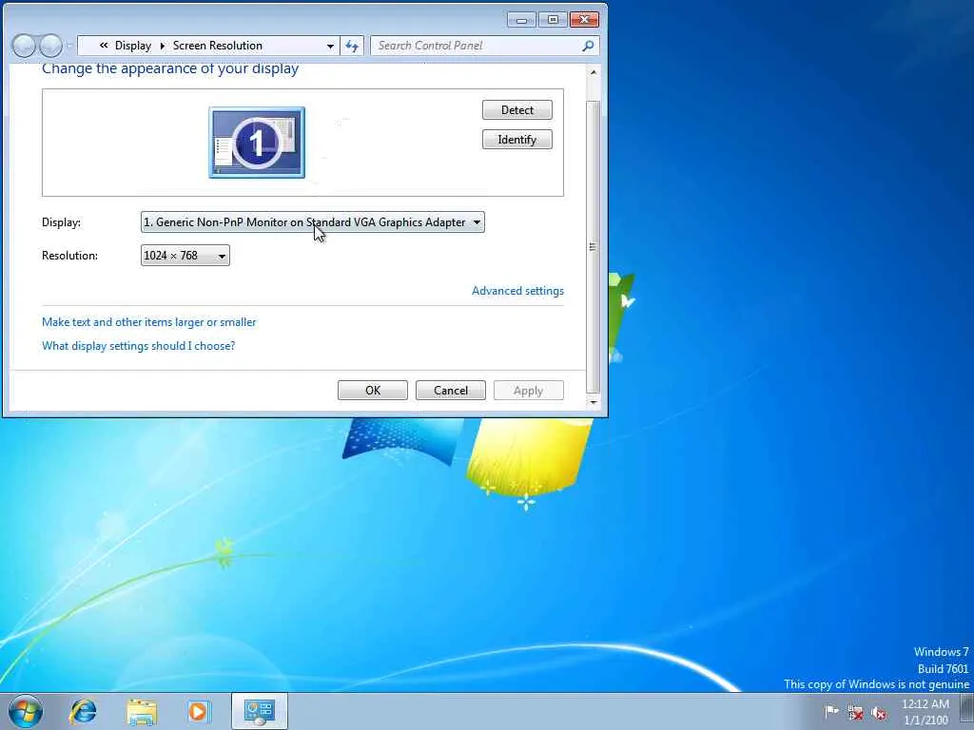The image size is (974, 730).
Task: Click the arrow between Display and Screen Resolution
Action: coord(162,46)
